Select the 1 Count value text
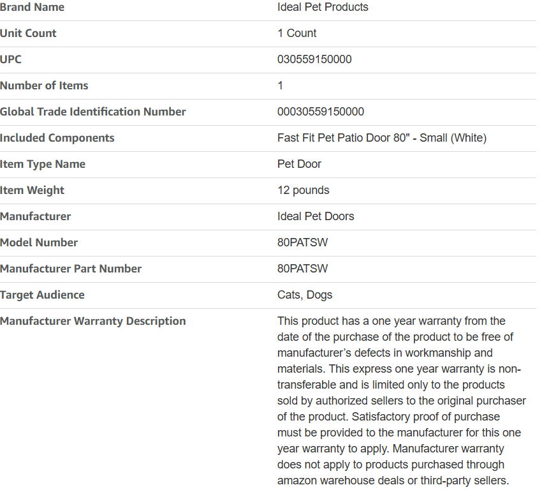 point(297,33)
